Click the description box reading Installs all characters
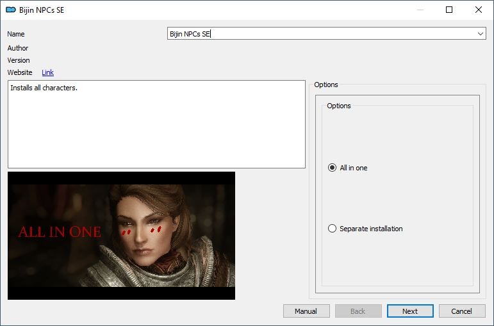 (x=156, y=124)
